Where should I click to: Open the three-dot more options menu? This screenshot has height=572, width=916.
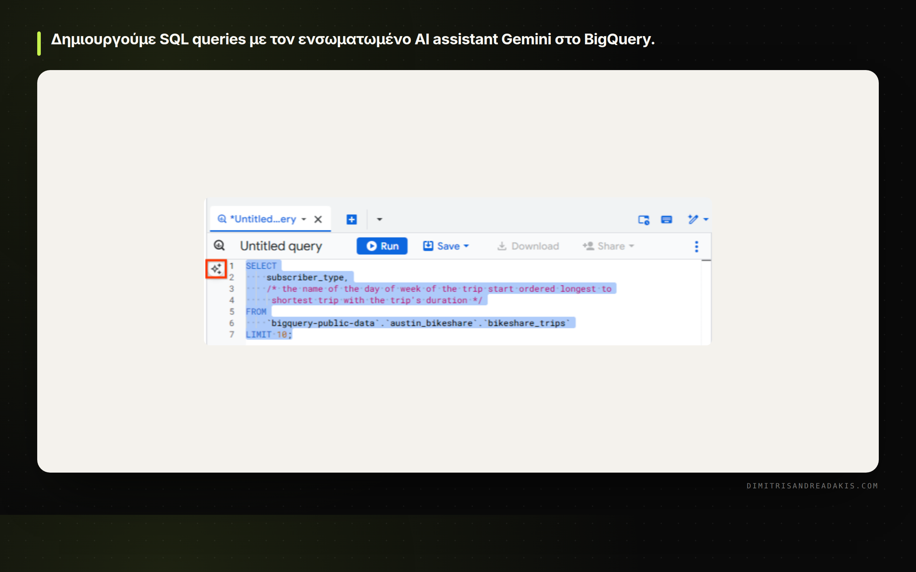[696, 246]
